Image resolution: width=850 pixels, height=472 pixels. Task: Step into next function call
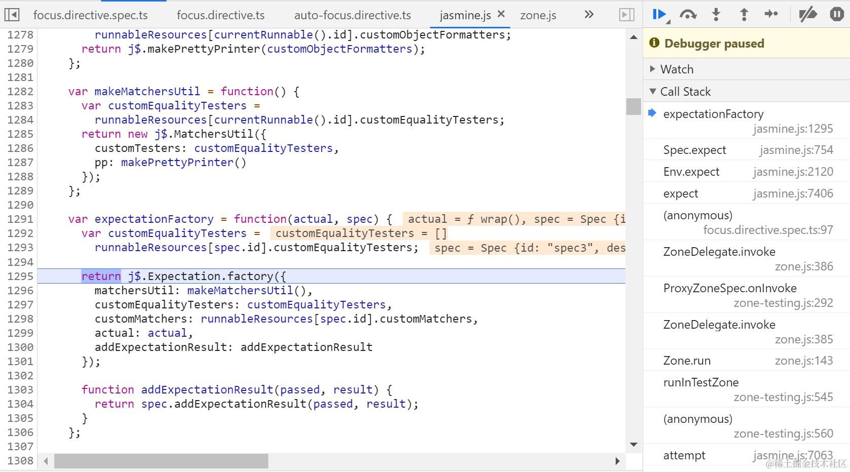tap(716, 14)
